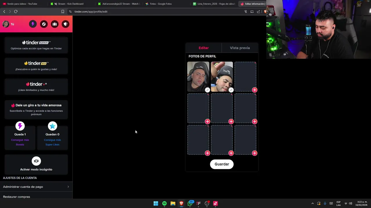Click the Guardar button

(222, 164)
